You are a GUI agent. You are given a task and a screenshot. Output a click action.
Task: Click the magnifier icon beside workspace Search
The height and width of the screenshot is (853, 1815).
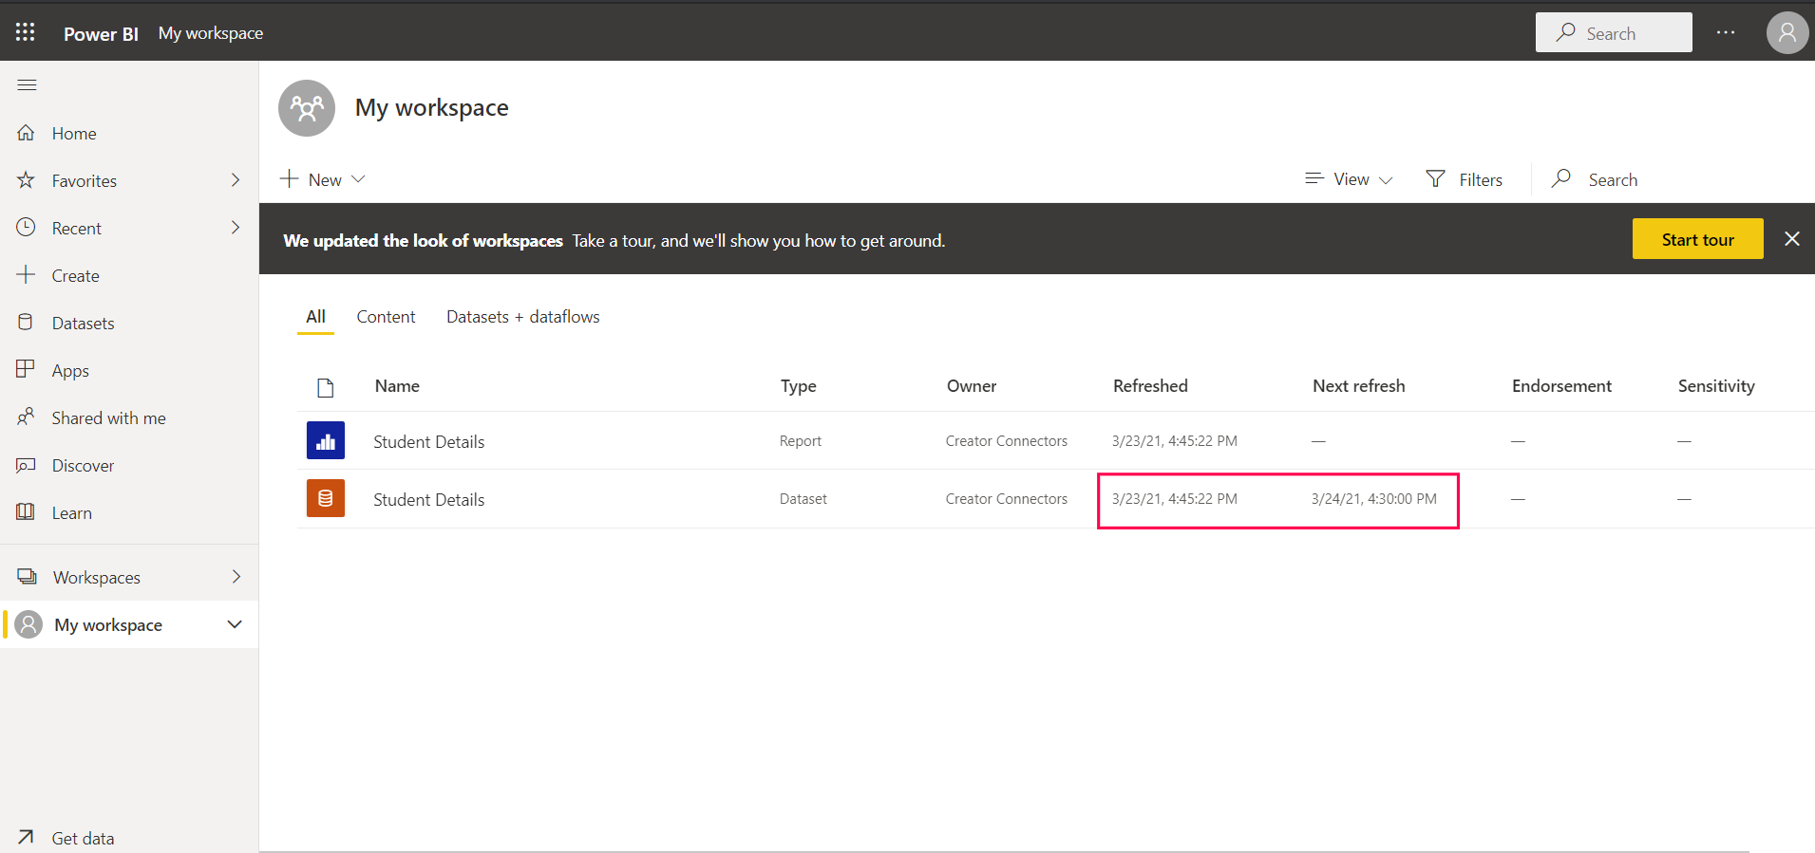click(1561, 178)
